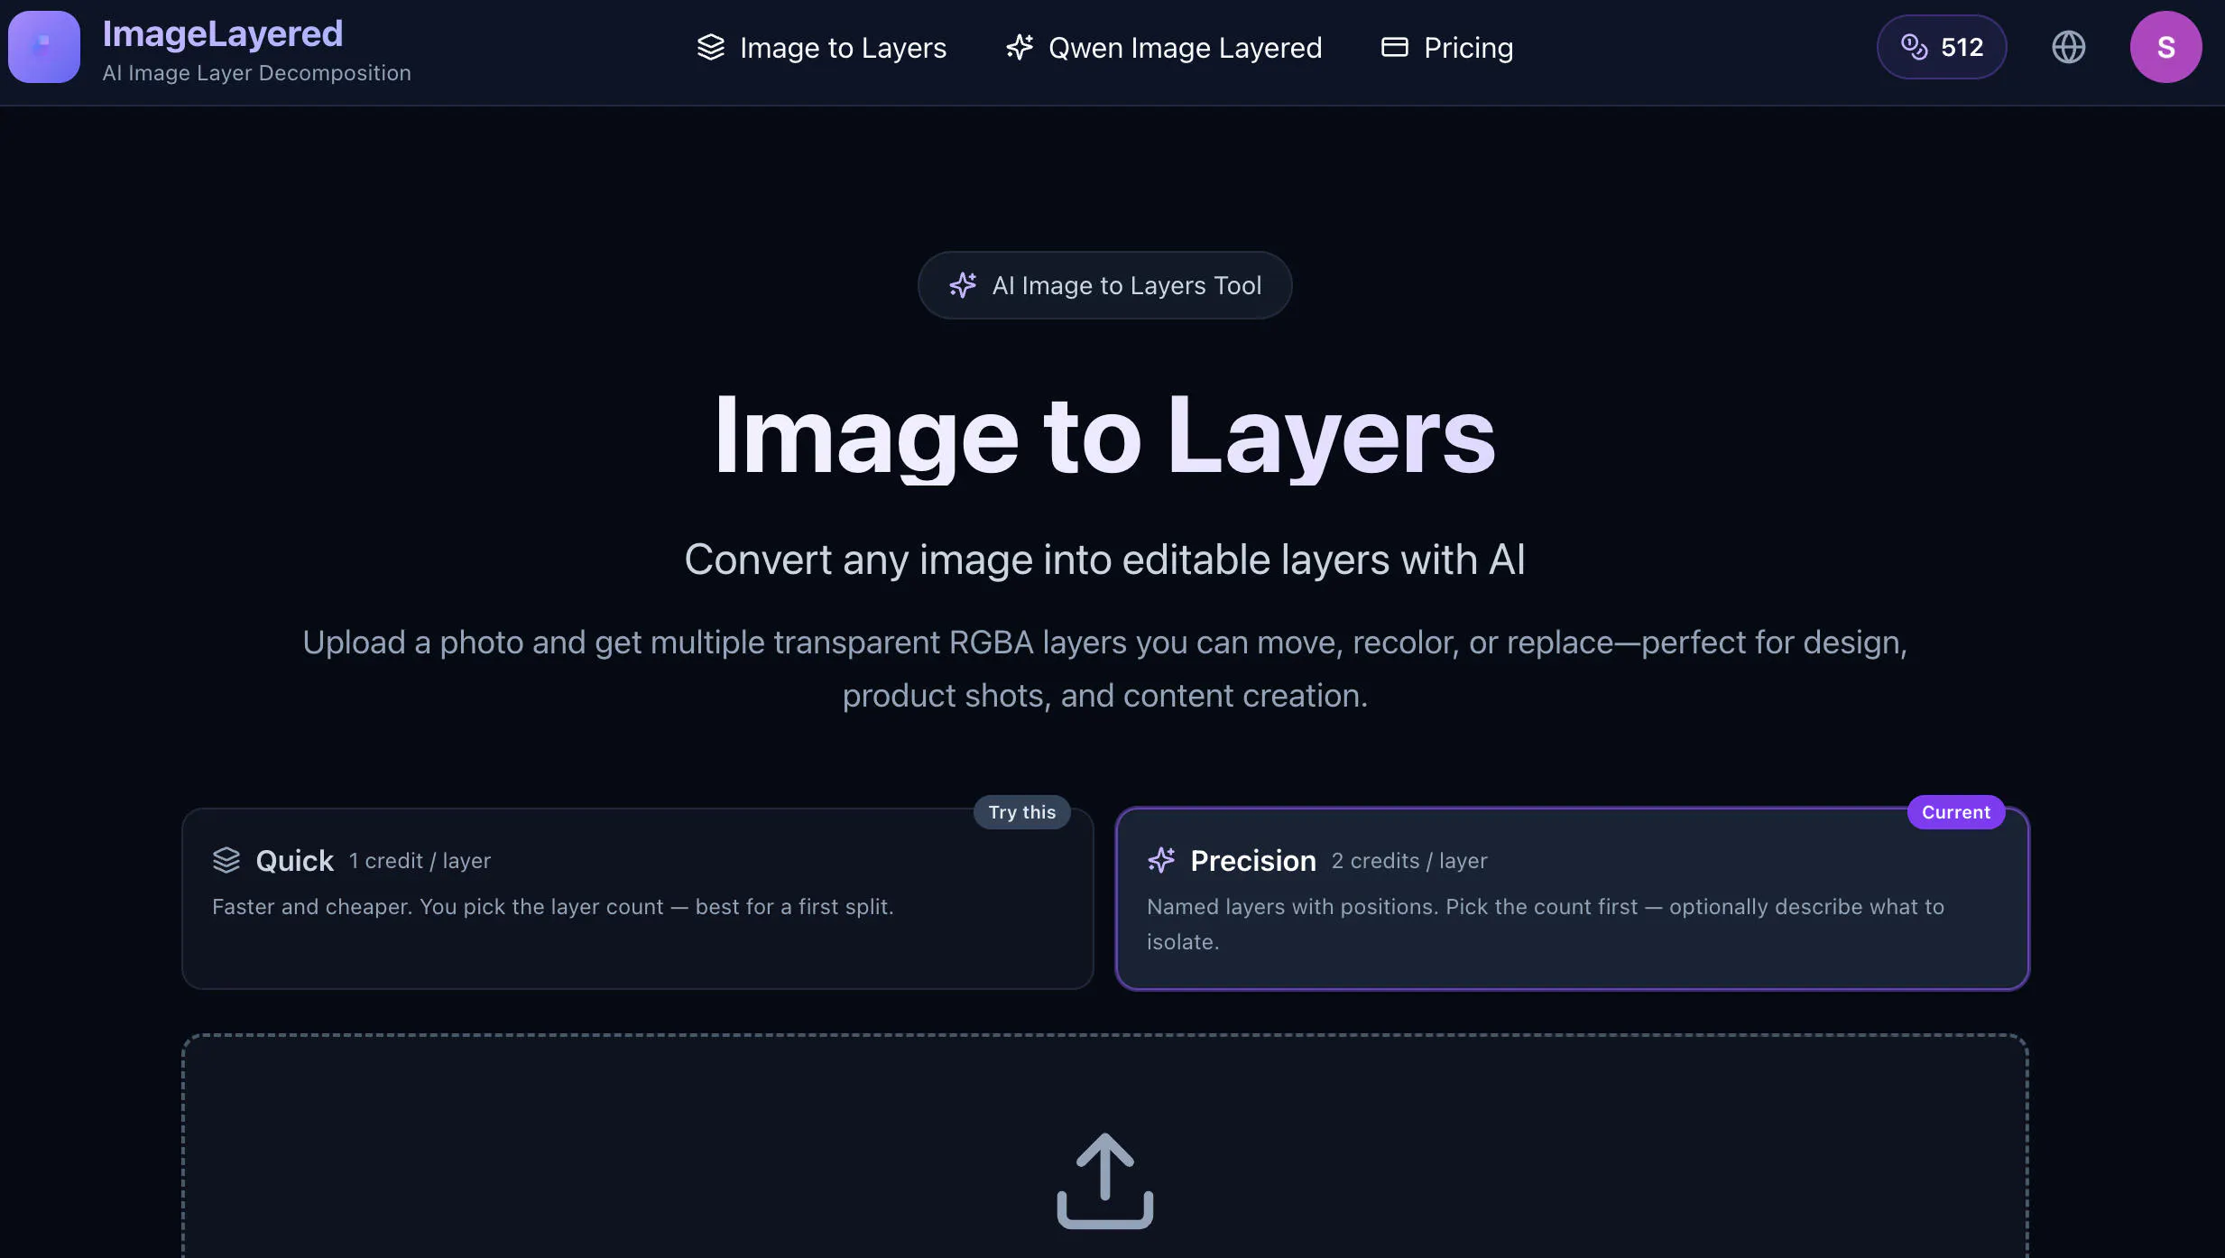Click the layers icon on Quick card
This screenshot has height=1258, width=2225.
pyautogui.click(x=226, y=860)
